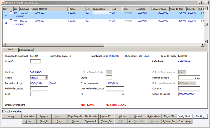Viewport: 210px width, 128px height.
Task: Click the Quebra itens button
Action: [154, 116]
